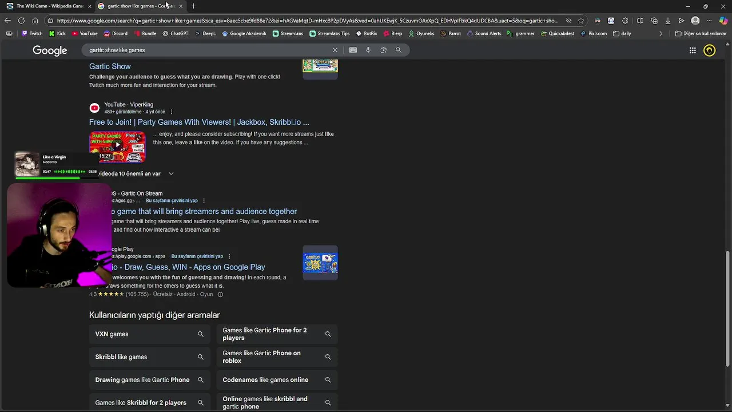Open the Kick bookmark
732x412 pixels.
pyautogui.click(x=57, y=33)
